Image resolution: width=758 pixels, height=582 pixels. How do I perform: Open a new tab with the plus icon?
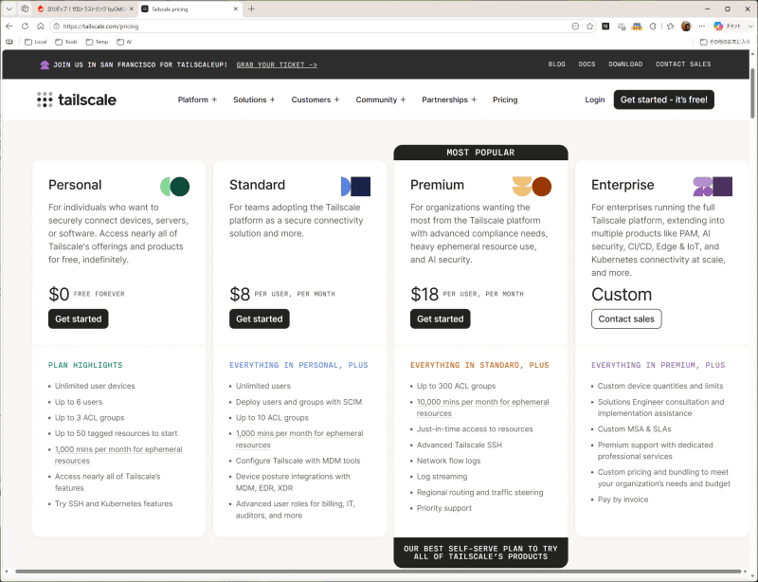[x=251, y=9]
